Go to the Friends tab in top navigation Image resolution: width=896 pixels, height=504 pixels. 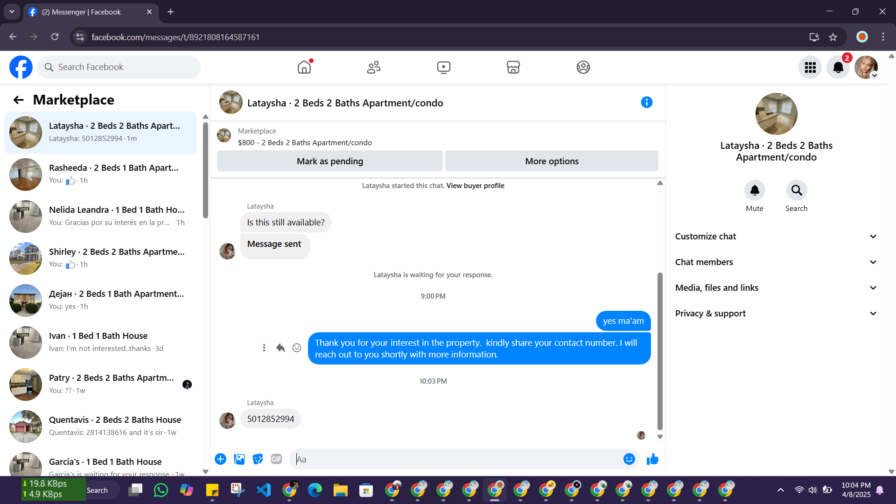[373, 67]
